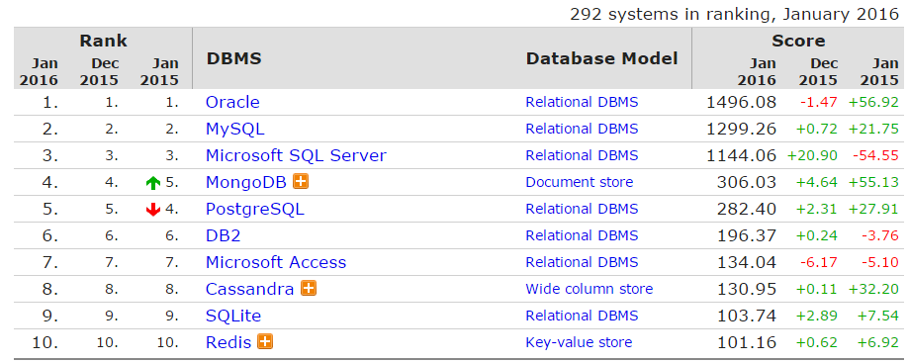Viewport: 908px width, 363px height.
Task: Click the orange plus icon beside MongoDB
Action: point(301,181)
